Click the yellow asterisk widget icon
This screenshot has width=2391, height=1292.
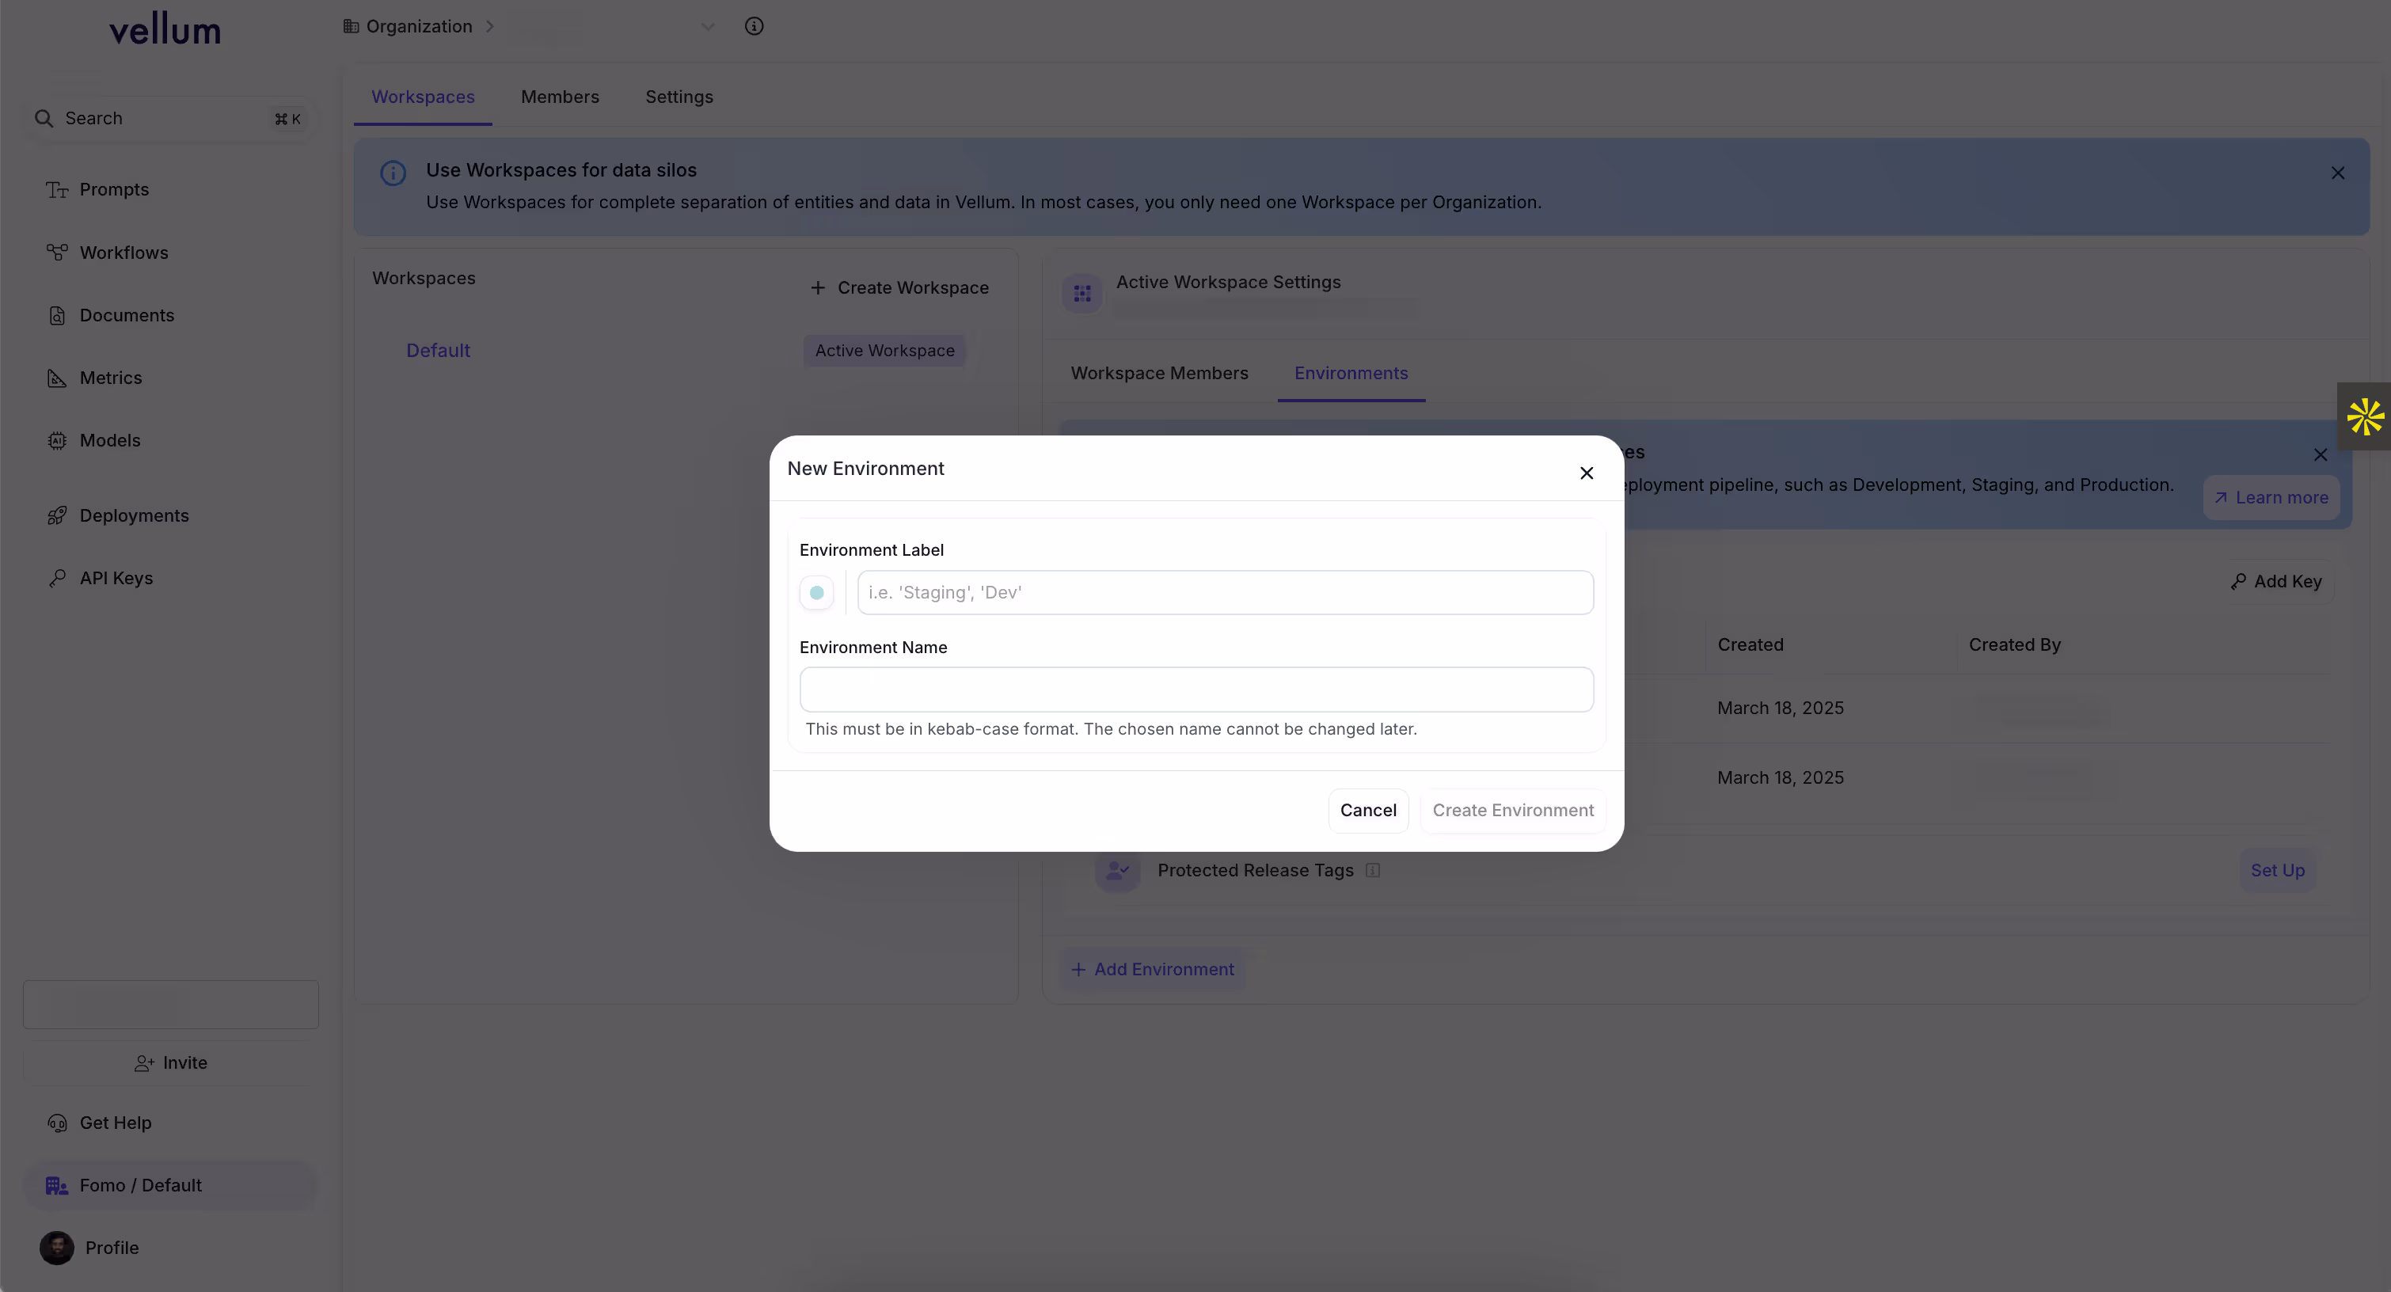(x=2364, y=416)
